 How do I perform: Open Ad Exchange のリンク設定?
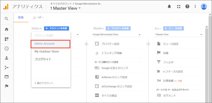(117, 86)
